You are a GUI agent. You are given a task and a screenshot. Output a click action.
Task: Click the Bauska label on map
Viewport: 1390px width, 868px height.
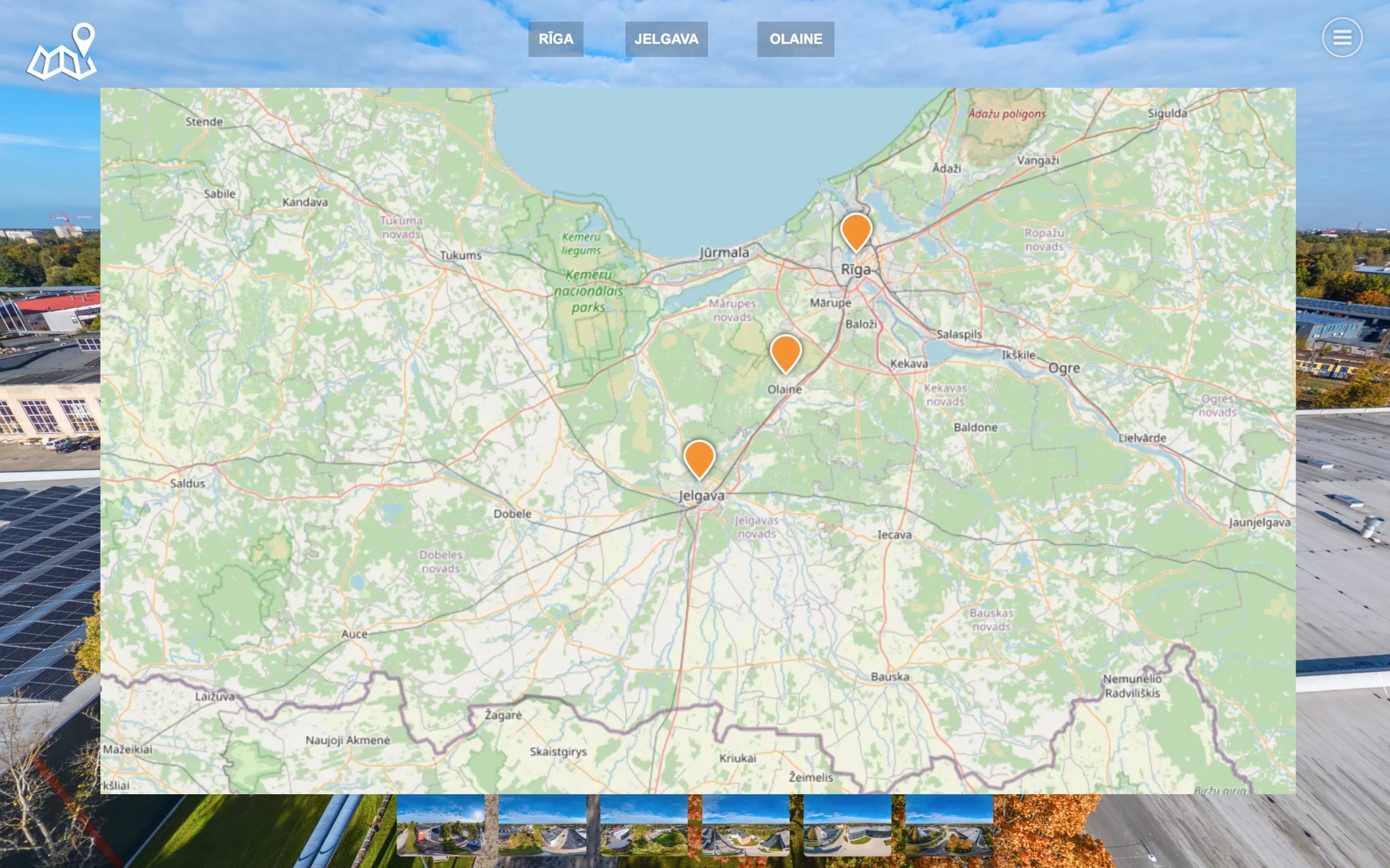click(x=890, y=676)
